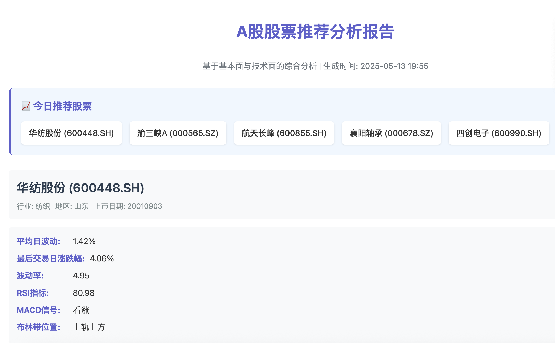Click the 华纺股份 (600448.SH) detail card heading
The height and width of the screenshot is (343, 555).
click(x=80, y=188)
